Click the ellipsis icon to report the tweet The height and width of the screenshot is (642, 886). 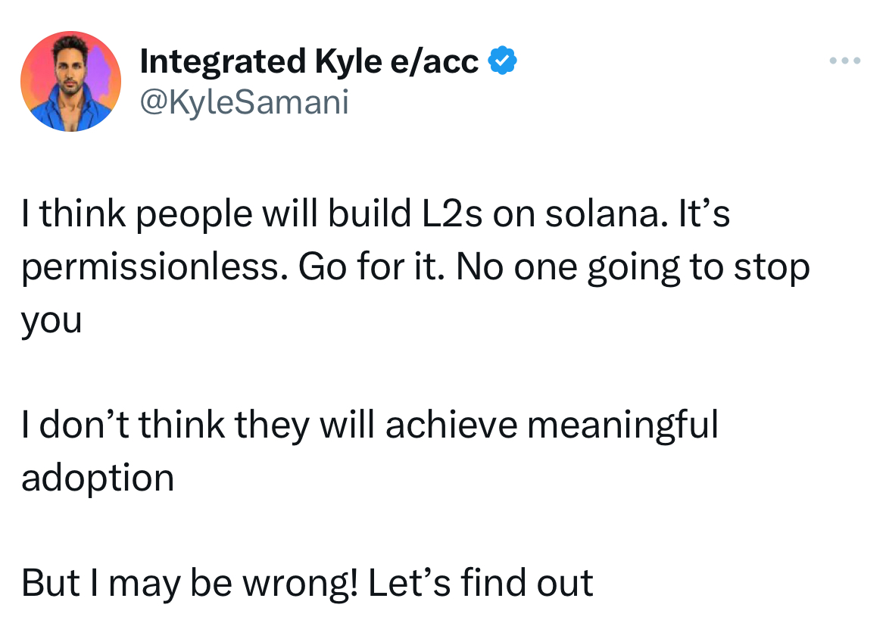844,61
